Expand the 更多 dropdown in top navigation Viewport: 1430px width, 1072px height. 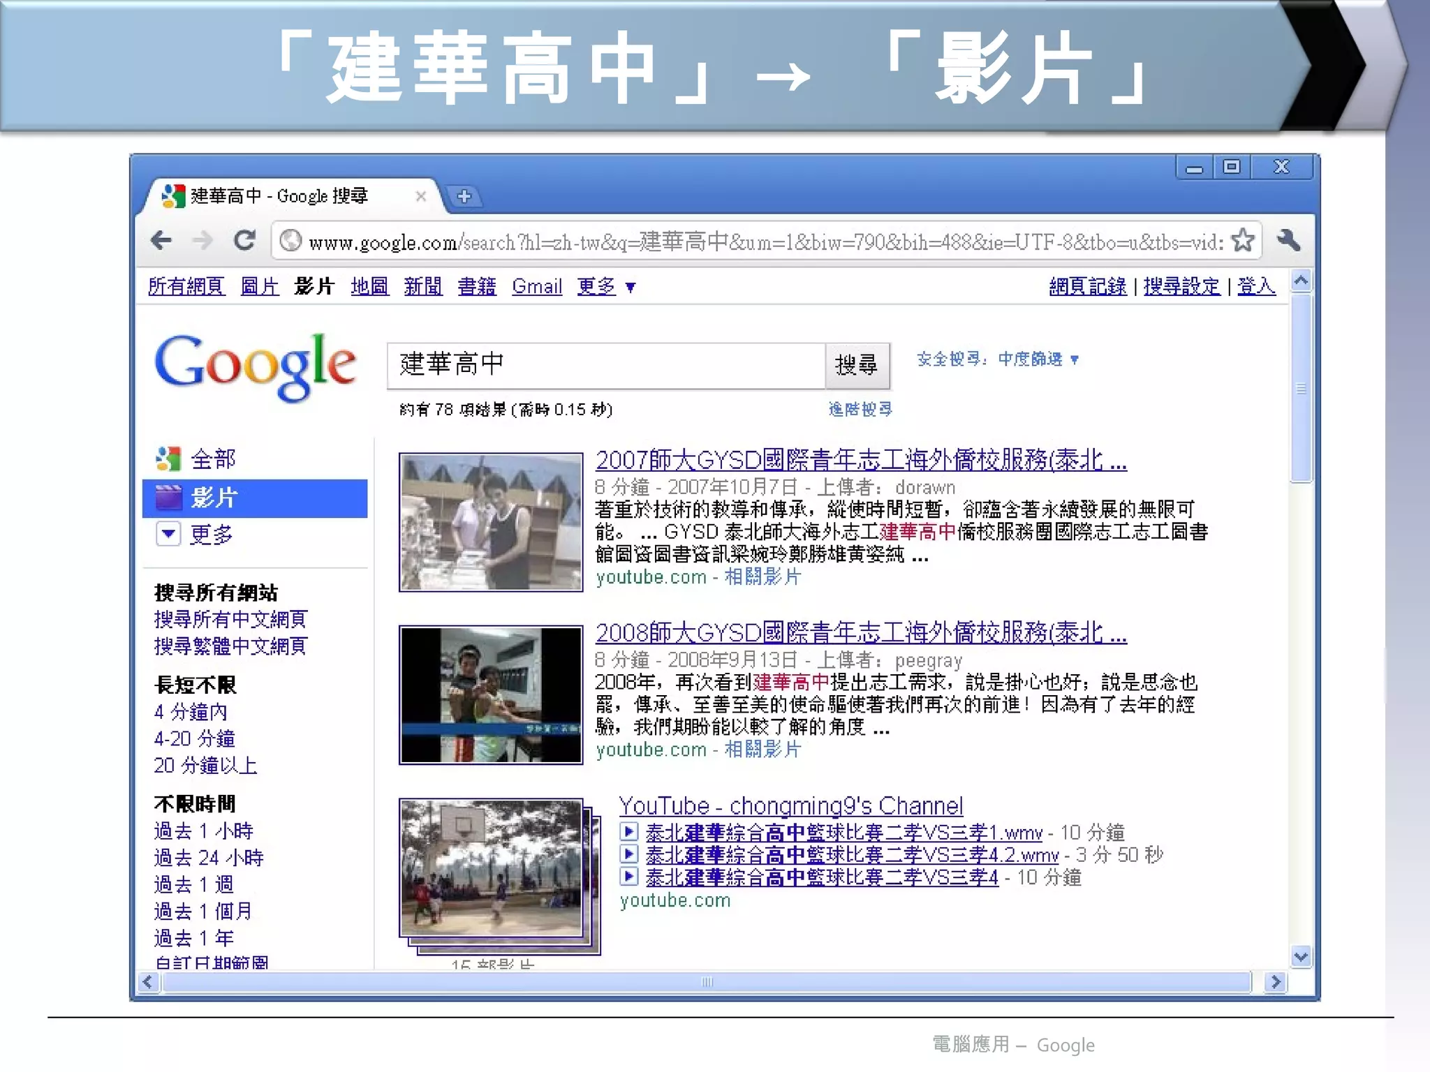point(606,287)
